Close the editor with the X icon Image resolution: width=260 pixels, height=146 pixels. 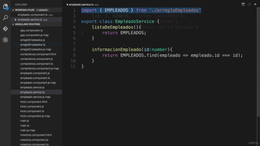click(x=255, y=4)
